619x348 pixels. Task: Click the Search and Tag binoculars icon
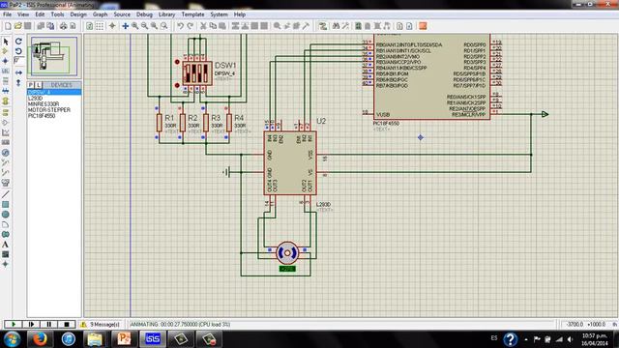336,26
